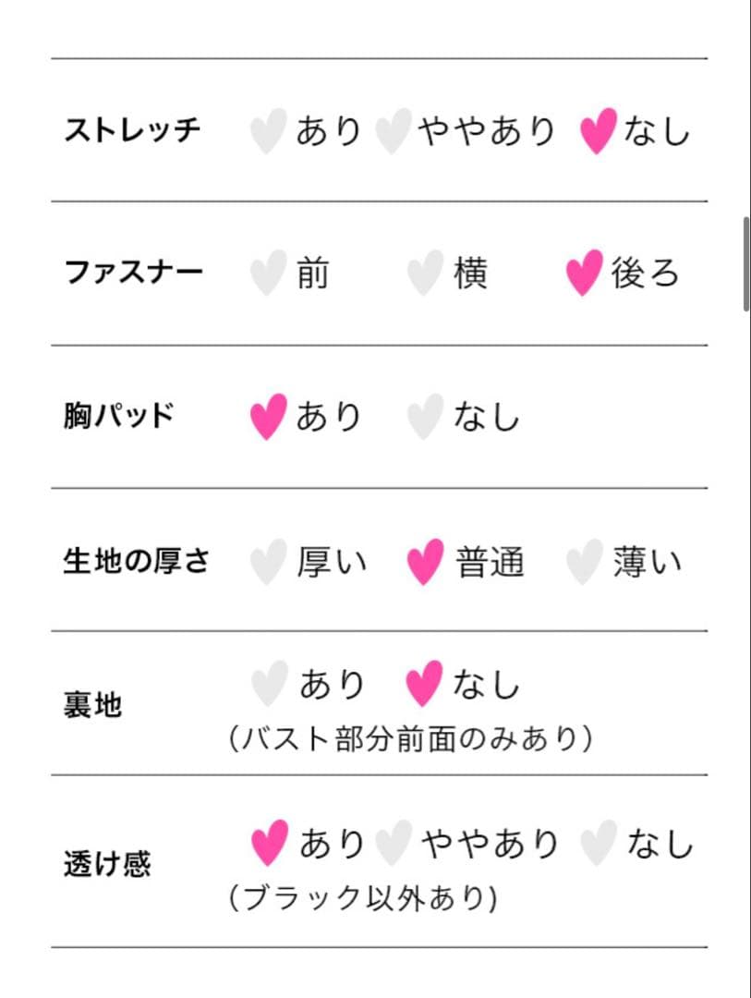
Task: Choose the 裏地 なし pink heart
Action: tap(424, 685)
